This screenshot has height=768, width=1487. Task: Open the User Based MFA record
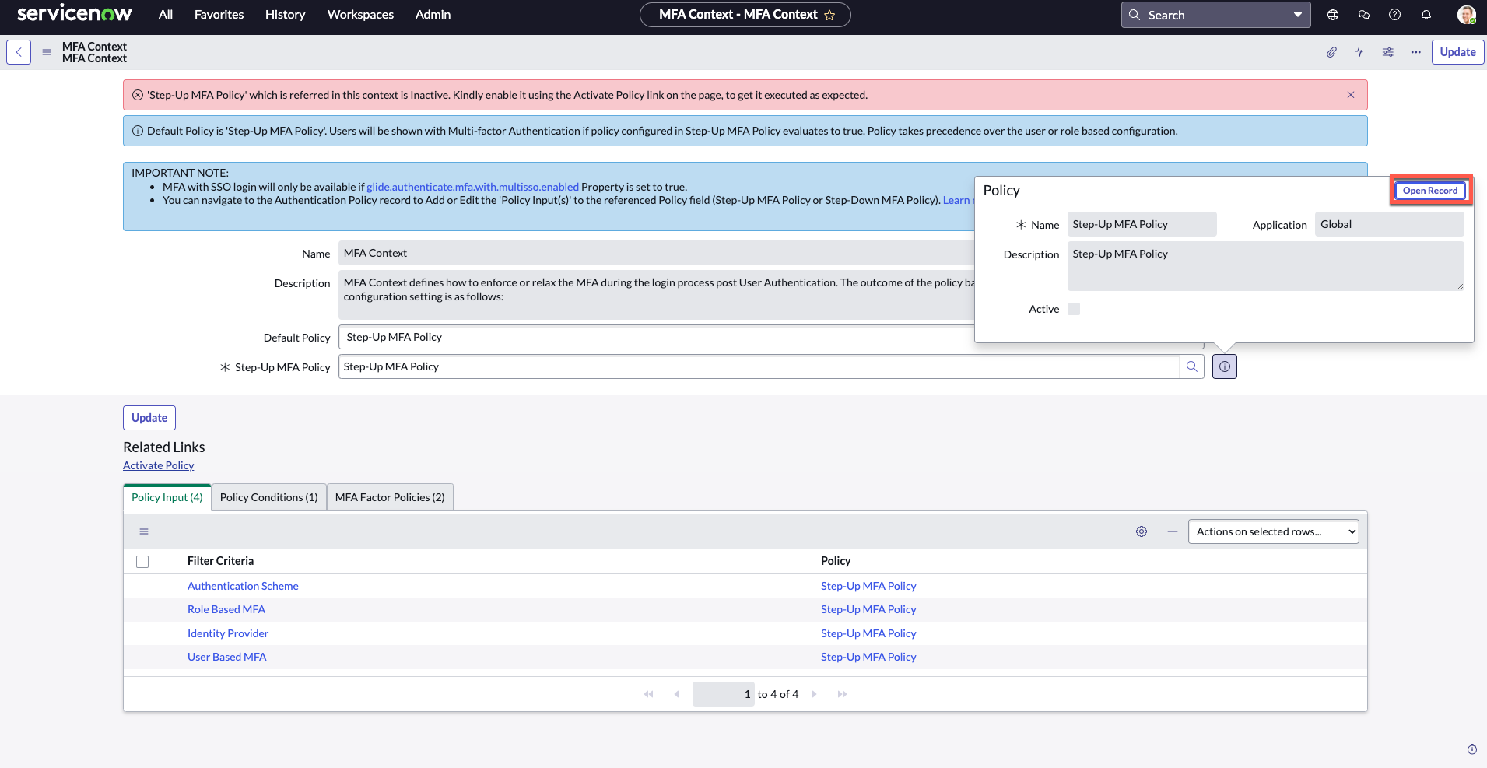227,657
